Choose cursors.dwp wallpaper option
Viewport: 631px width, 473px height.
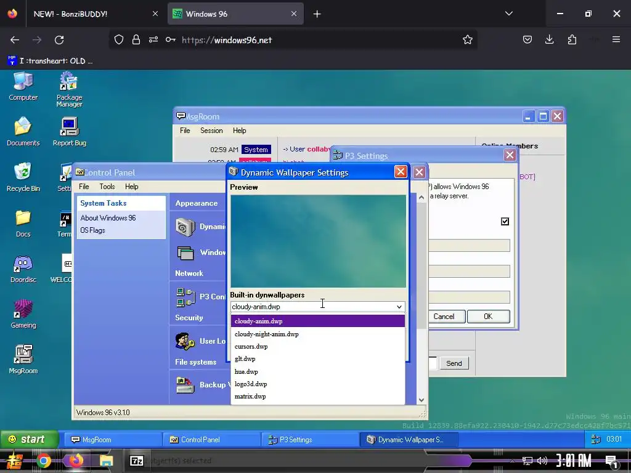[x=317, y=346]
